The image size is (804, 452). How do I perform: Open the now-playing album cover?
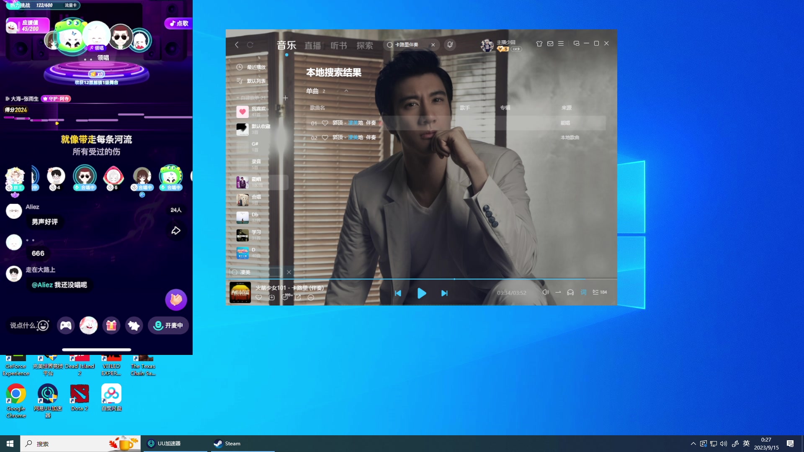tap(240, 292)
